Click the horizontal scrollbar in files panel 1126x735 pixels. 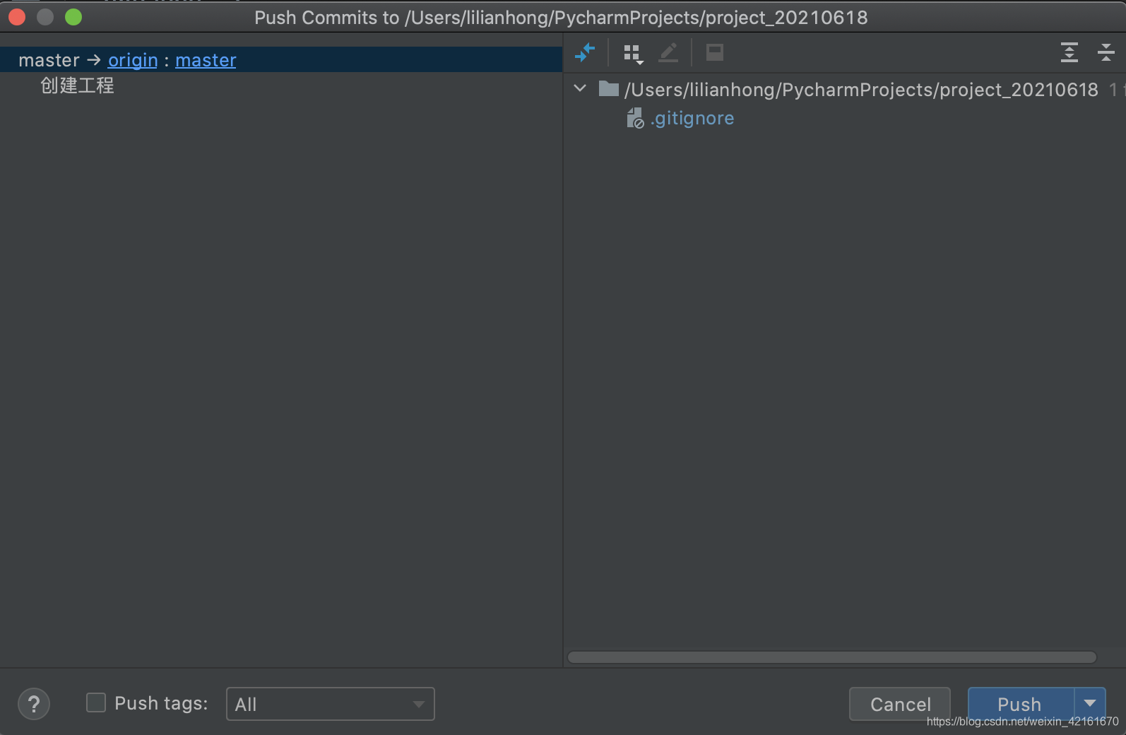click(831, 657)
